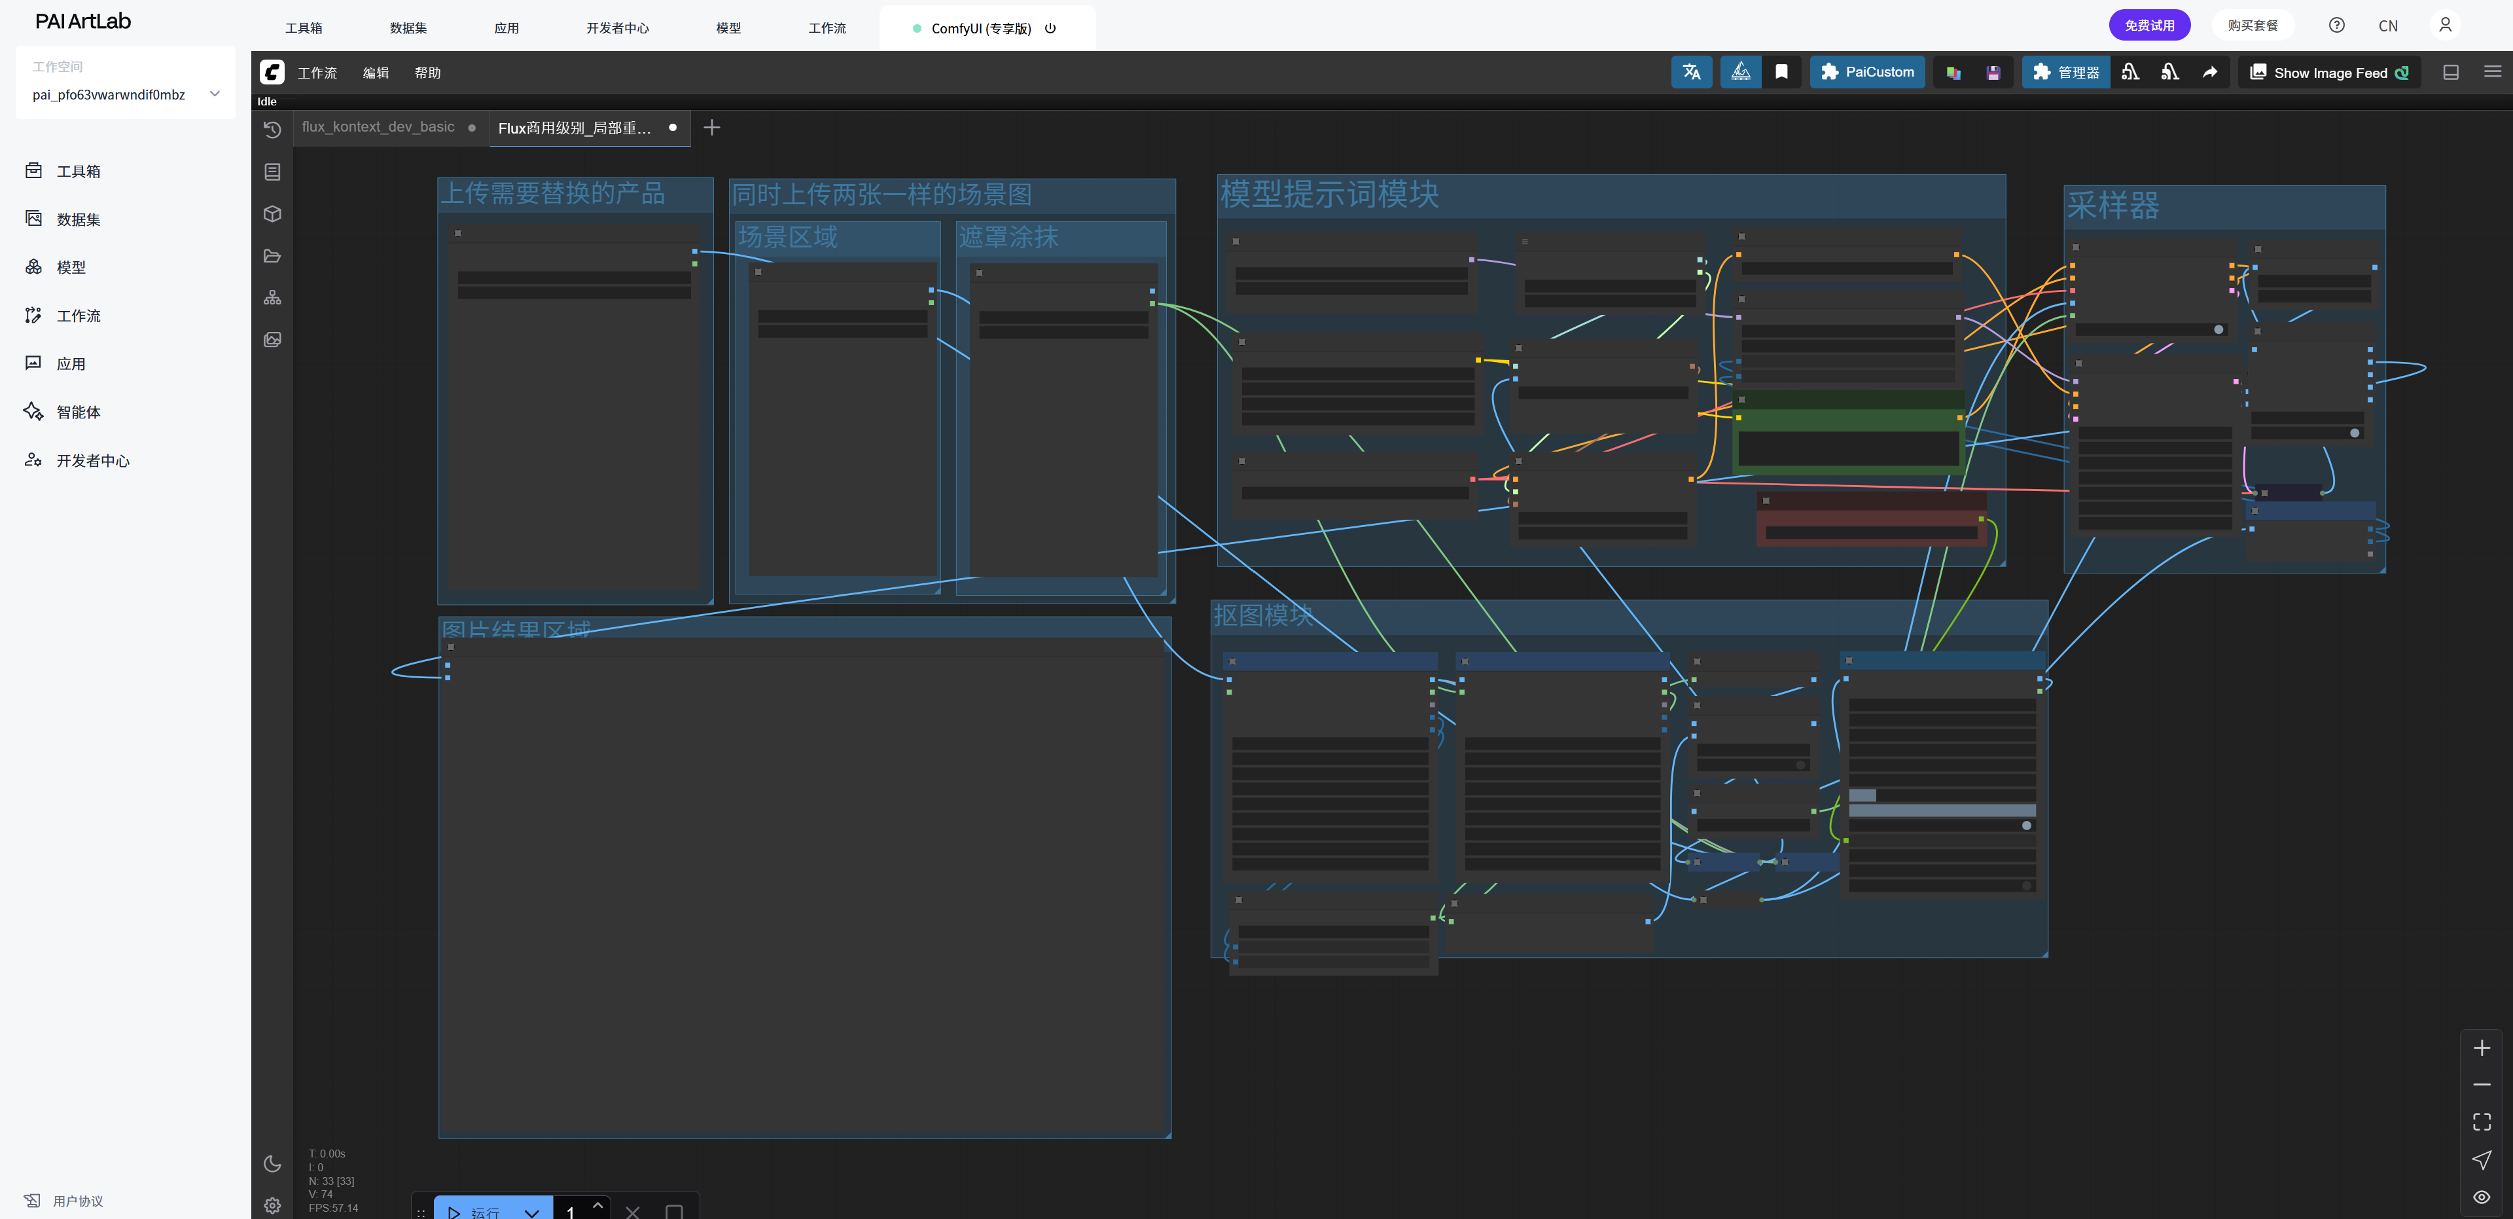Toggle link visibility eye icon
This screenshot has width=2513, height=1219.
(x=2482, y=1197)
